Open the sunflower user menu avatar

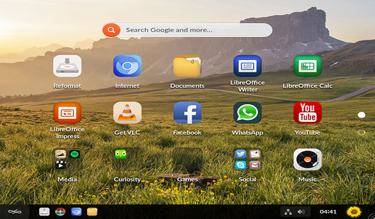click(354, 212)
